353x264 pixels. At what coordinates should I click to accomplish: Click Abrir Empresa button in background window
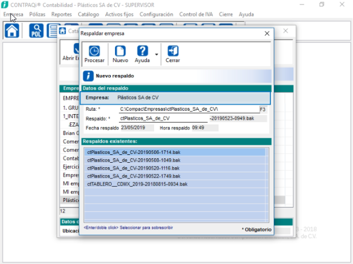(71, 52)
